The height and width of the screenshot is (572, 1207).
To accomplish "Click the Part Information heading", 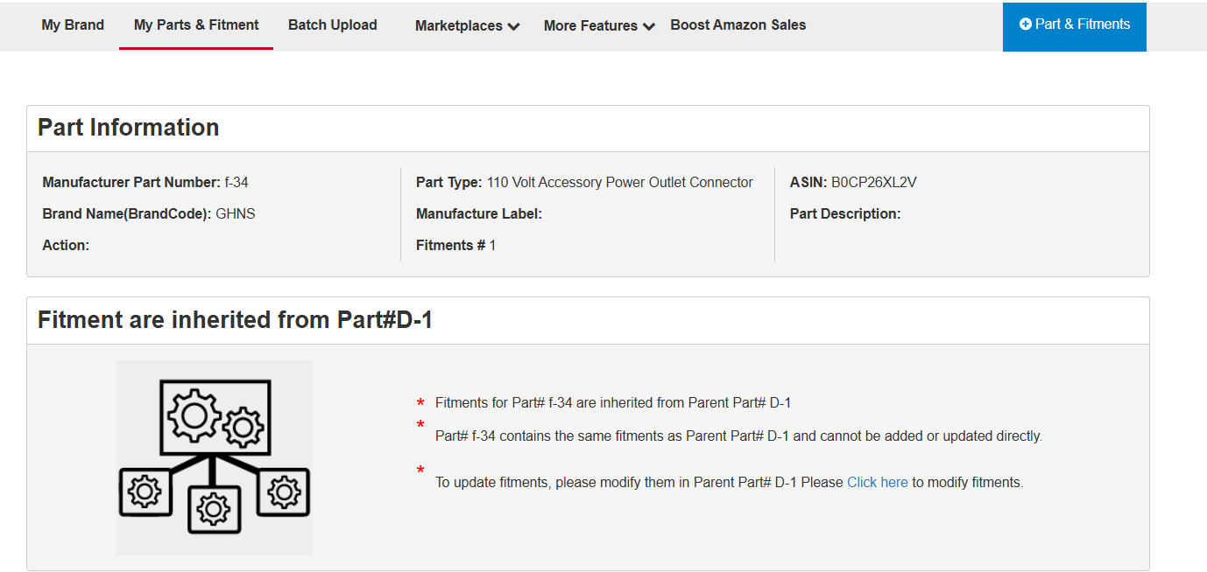I will pos(129,128).
